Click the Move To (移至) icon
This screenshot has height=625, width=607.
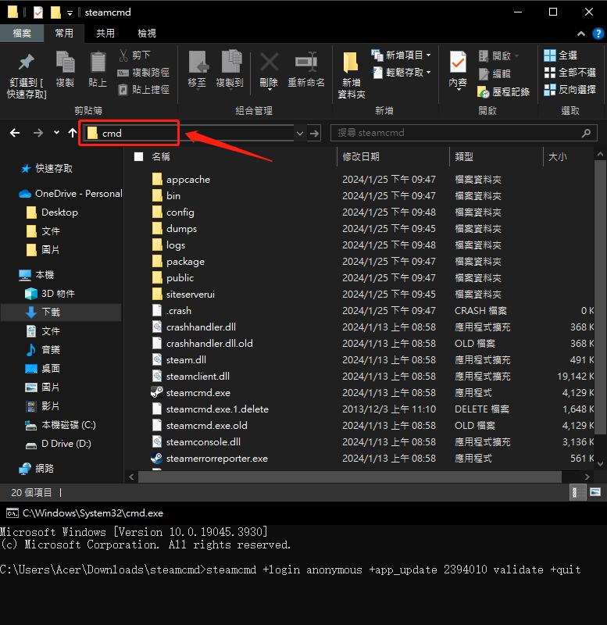(x=198, y=62)
